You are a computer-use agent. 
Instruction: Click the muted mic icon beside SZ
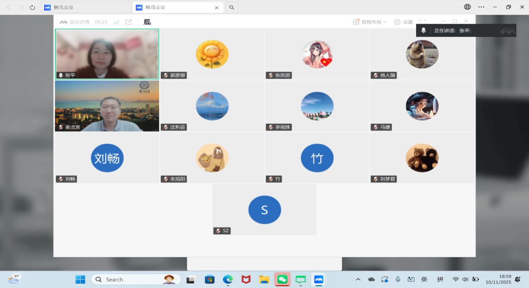pyautogui.click(x=218, y=231)
